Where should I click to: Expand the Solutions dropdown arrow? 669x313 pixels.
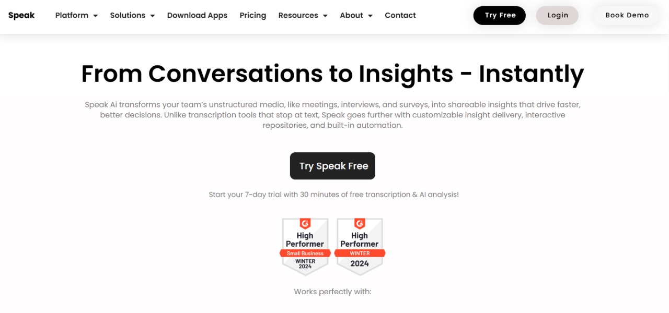click(152, 16)
